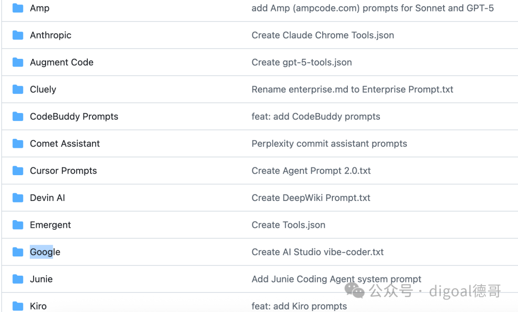Open 'Perplexity commit assistant prompts' commit

330,144
